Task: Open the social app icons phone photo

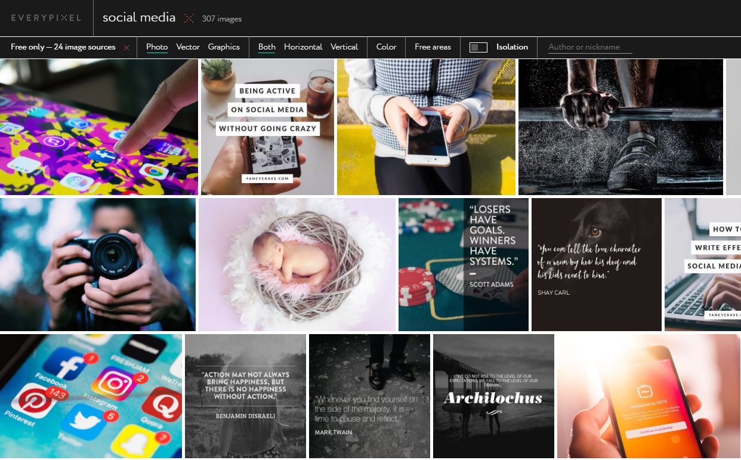Action: click(91, 397)
